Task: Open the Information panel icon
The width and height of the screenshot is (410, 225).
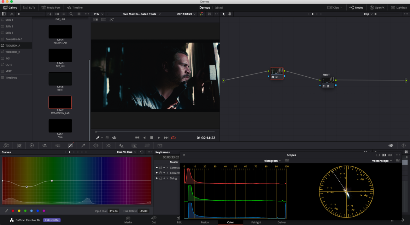Action: tap(403, 145)
